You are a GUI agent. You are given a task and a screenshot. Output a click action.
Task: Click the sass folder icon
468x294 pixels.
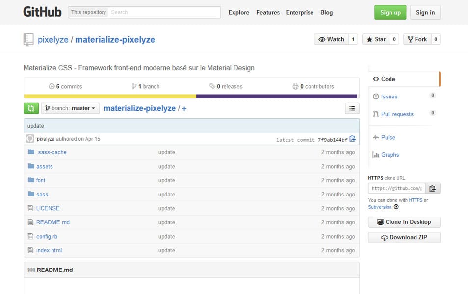31,194
